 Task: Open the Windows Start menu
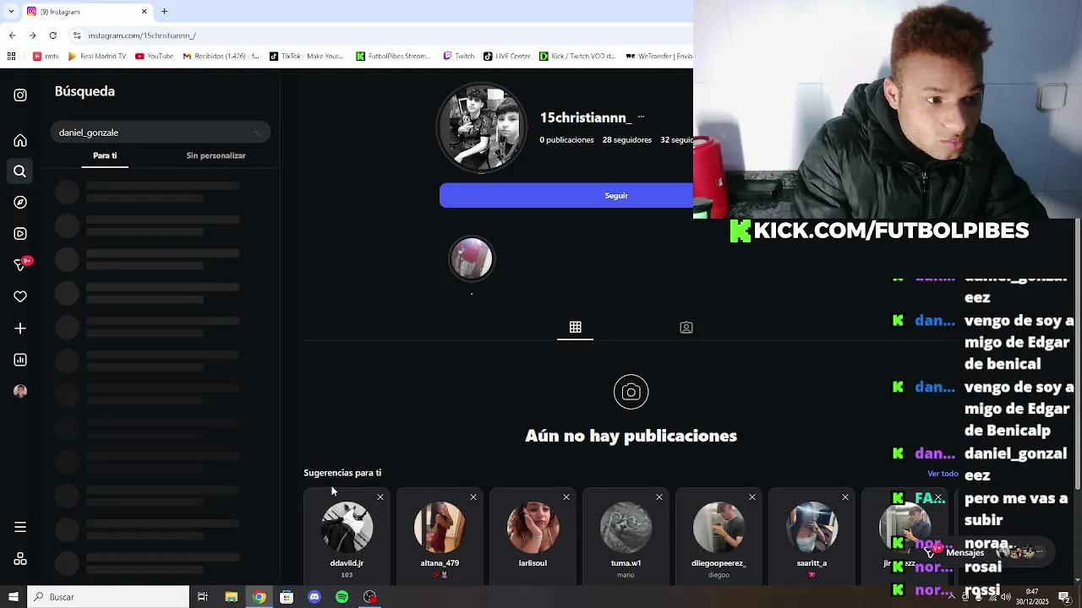[13, 597]
